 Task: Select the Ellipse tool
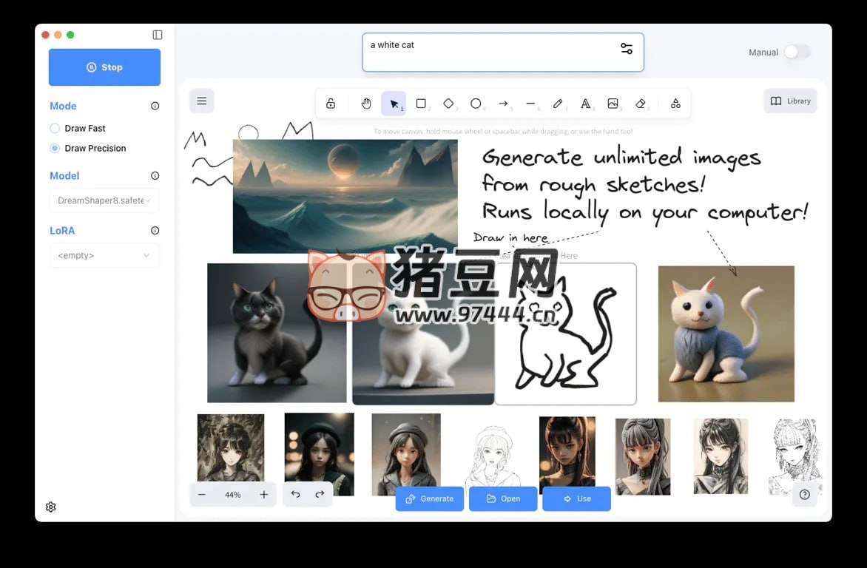click(476, 104)
